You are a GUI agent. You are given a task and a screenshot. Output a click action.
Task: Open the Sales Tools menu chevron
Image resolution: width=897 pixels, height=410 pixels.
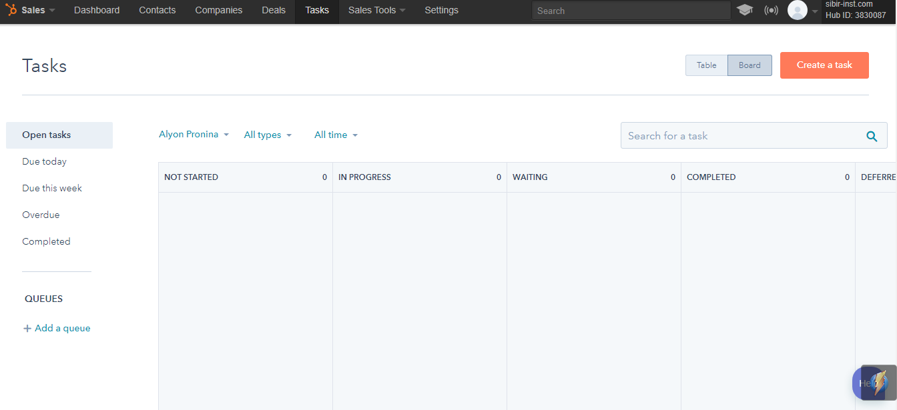[x=403, y=10]
